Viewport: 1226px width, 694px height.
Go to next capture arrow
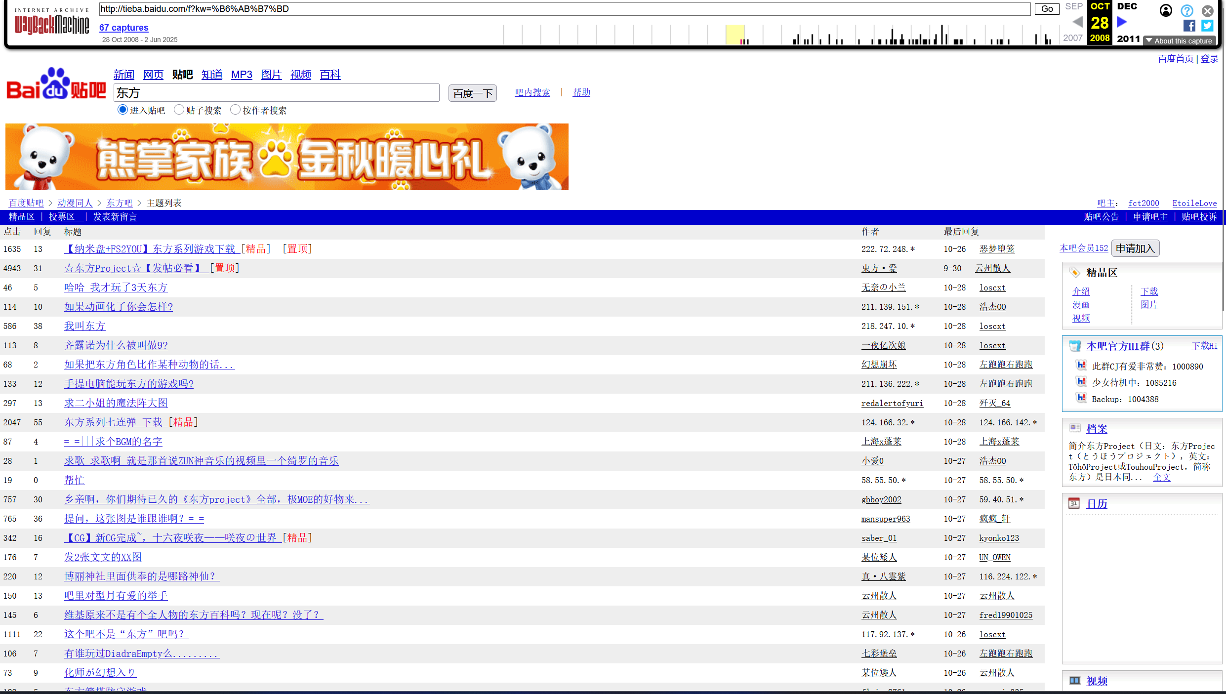tap(1122, 22)
